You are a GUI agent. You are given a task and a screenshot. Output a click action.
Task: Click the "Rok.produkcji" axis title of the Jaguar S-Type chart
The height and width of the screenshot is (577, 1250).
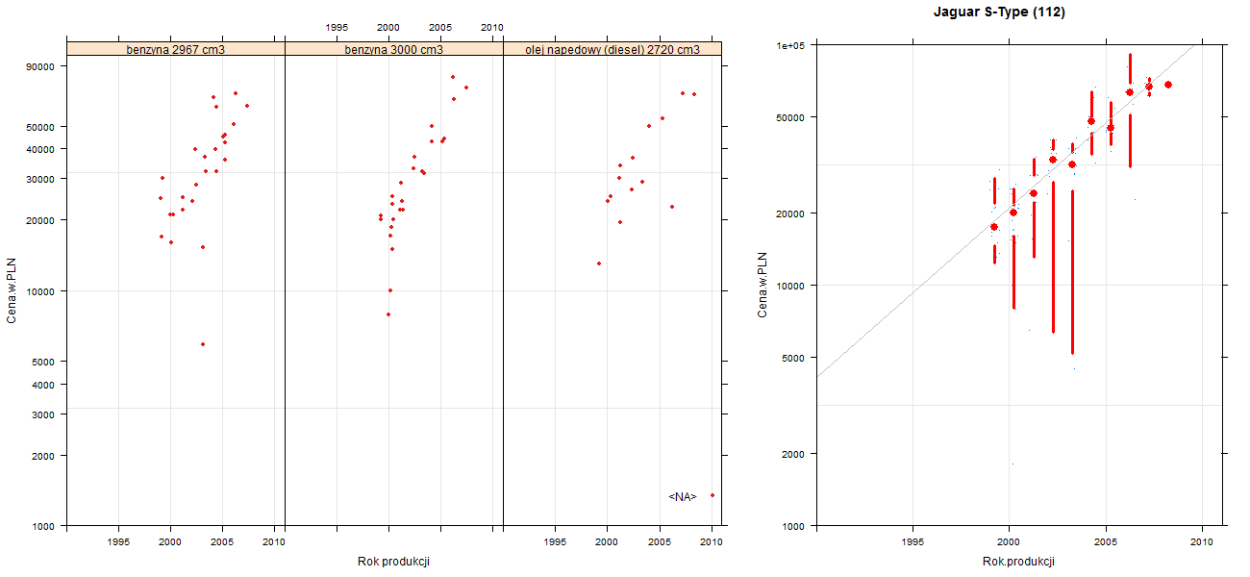pyautogui.click(x=1019, y=562)
